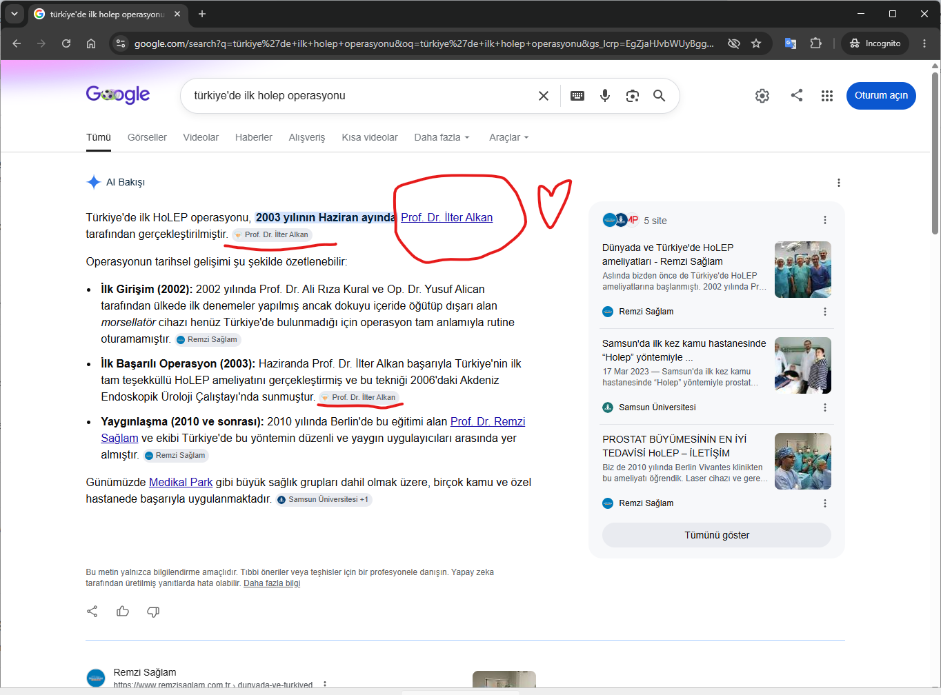Click the share icon near header
This screenshot has height=695, width=941.
tap(797, 95)
